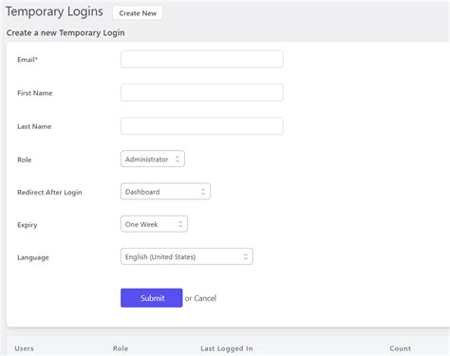Click the Role column header in table
The height and width of the screenshot is (356, 450).
(121, 348)
